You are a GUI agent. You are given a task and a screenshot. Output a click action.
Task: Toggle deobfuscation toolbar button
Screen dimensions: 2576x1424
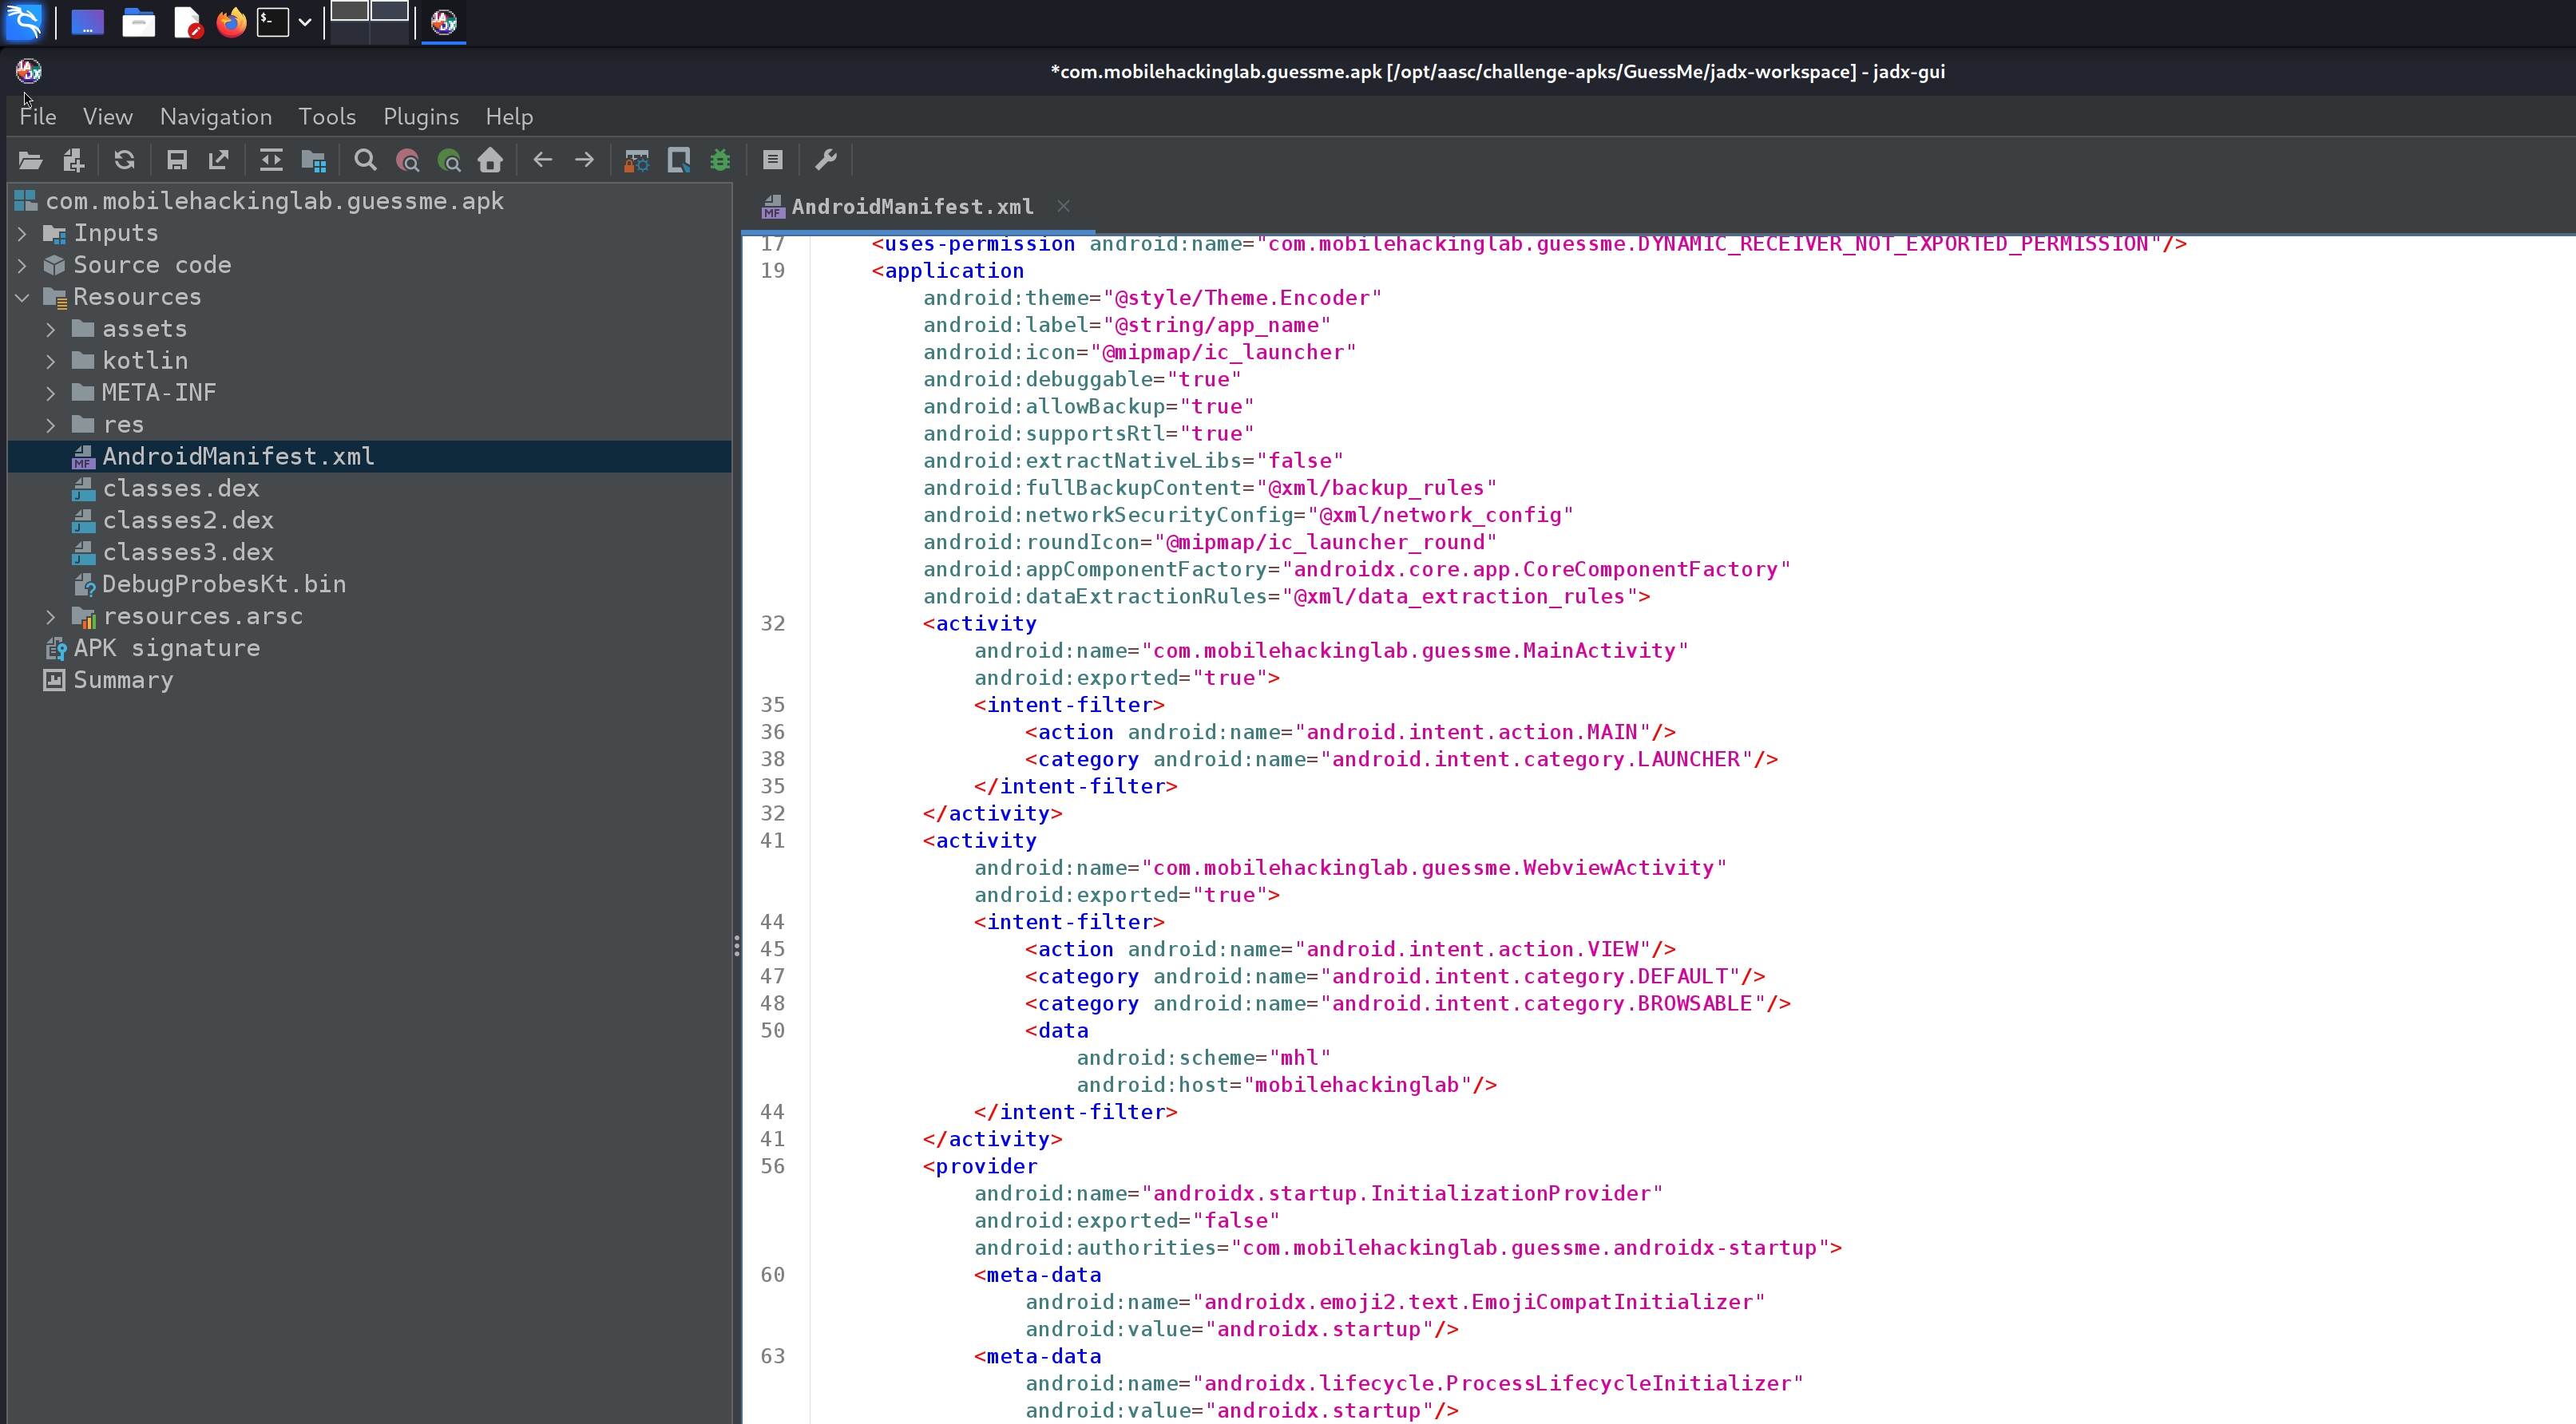click(636, 160)
